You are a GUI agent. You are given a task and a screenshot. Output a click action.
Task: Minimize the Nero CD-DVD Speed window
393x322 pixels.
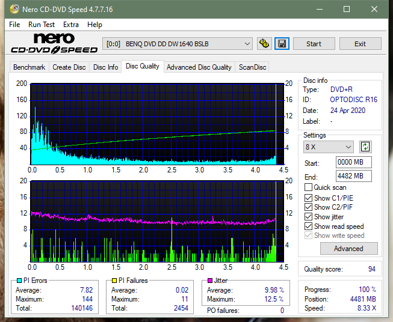click(x=320, y=9)
